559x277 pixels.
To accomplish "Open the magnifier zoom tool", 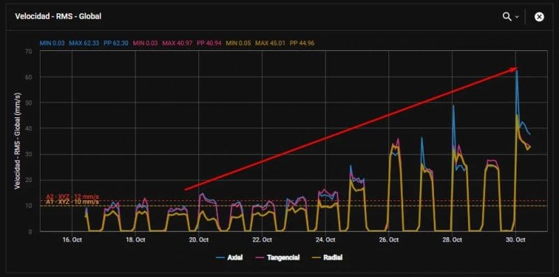I will pos(507,17).
